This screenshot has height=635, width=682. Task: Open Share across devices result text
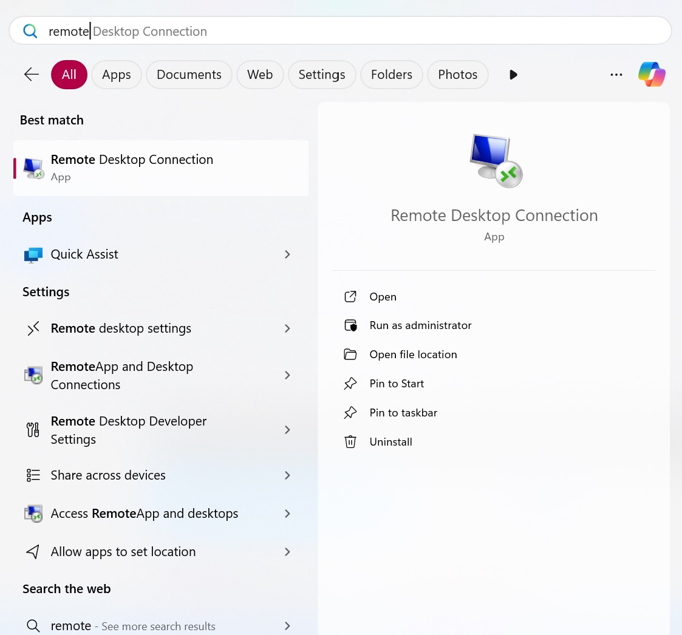coord(108,475)
